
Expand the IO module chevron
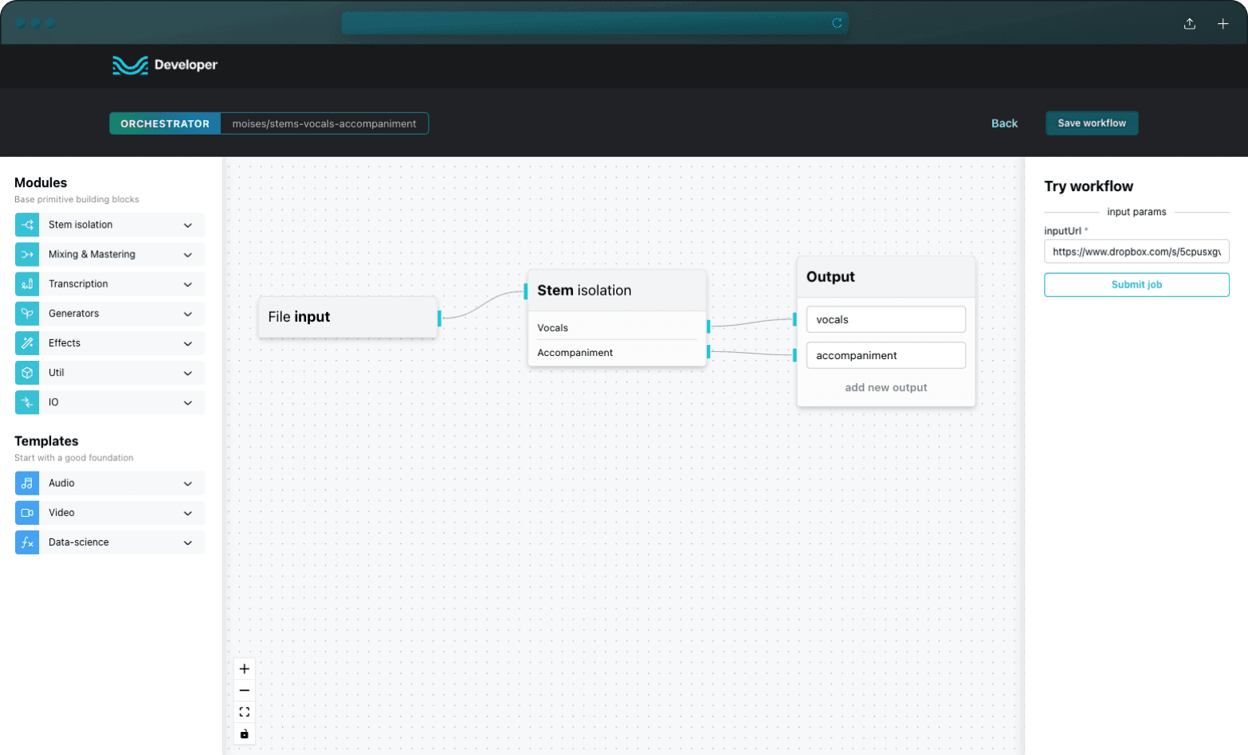188,403
